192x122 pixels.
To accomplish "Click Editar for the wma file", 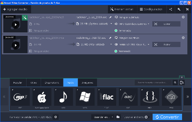I will pyautogui.click(x=166, y=44).
